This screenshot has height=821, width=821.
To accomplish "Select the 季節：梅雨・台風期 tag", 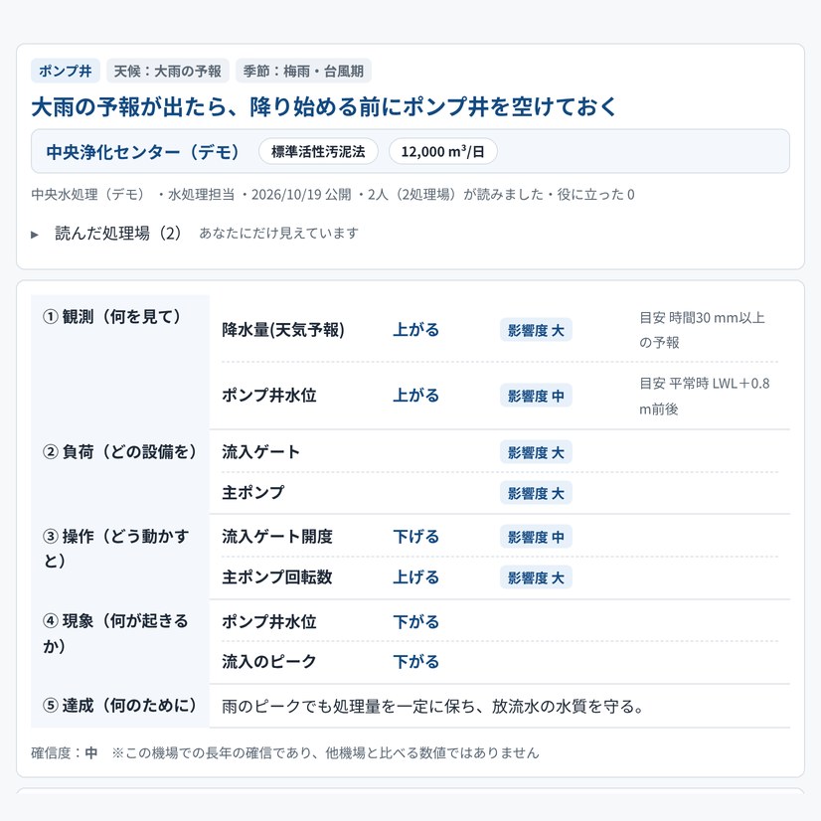I will click(x=303, y=71).
